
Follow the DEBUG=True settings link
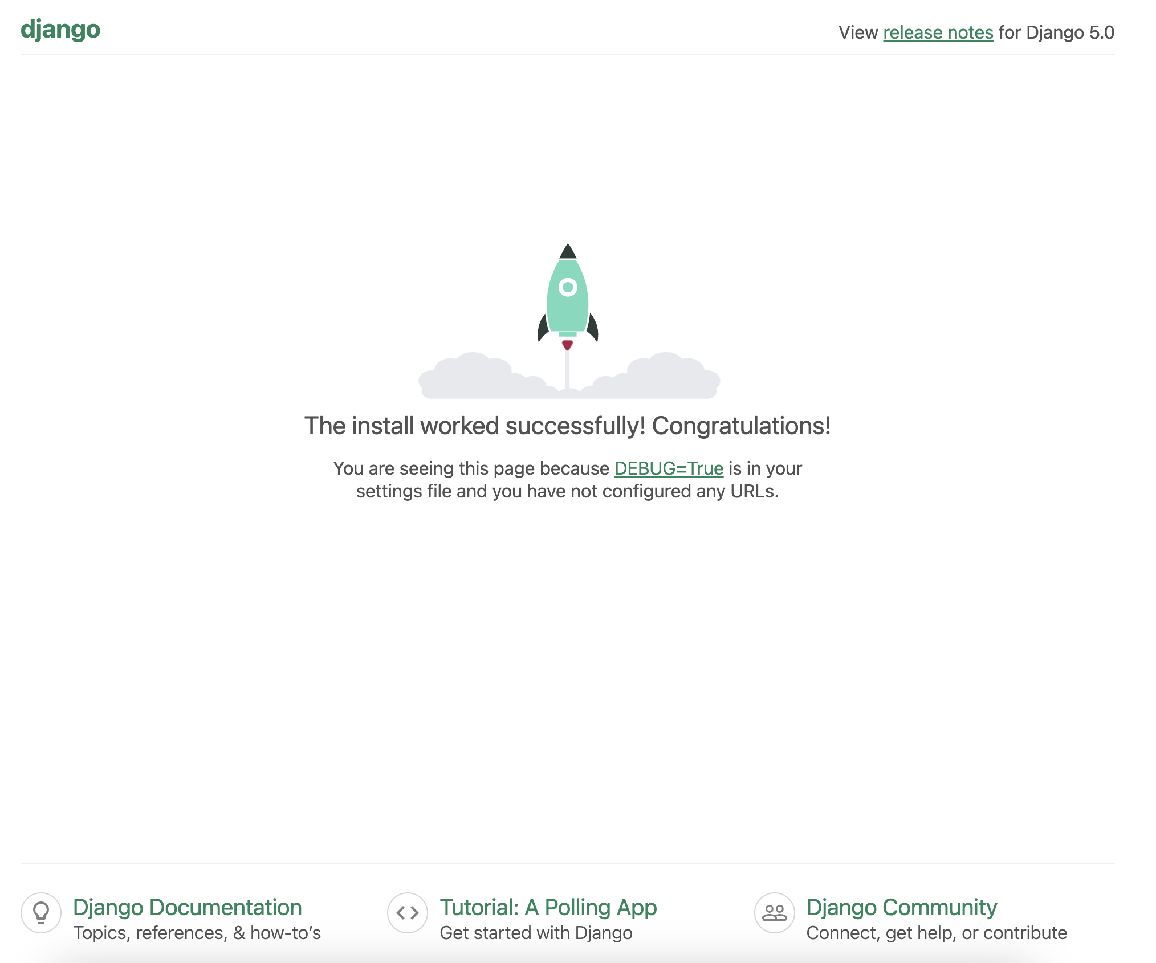click(x=669, y=468)
